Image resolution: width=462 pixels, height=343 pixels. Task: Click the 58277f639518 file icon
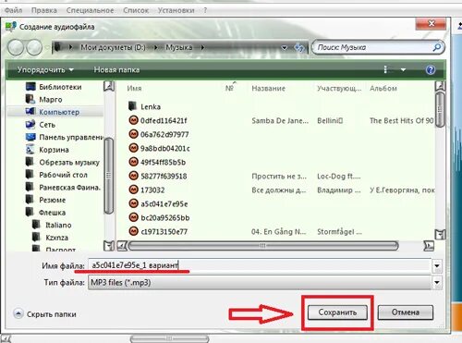point(133,176)
